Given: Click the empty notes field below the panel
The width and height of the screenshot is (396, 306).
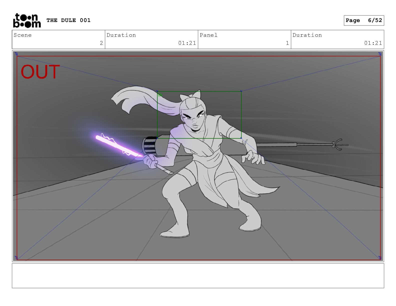Looking at the screenshot, I should pos(198,276).
